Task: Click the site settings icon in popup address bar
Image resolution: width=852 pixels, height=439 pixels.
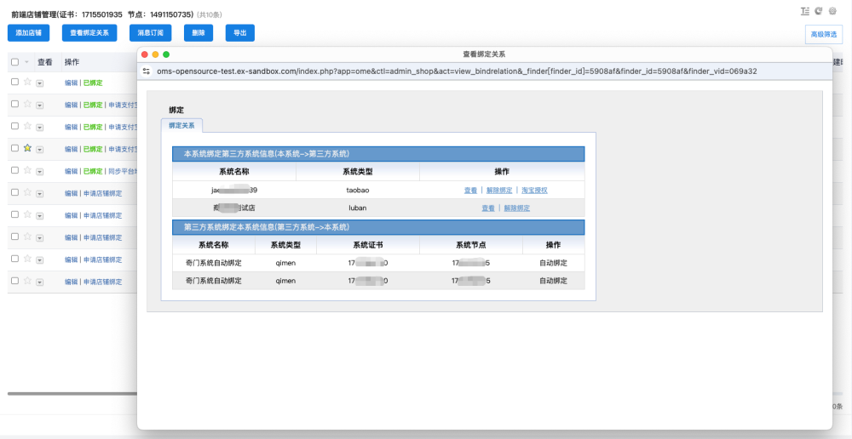Action: point(146,71)
